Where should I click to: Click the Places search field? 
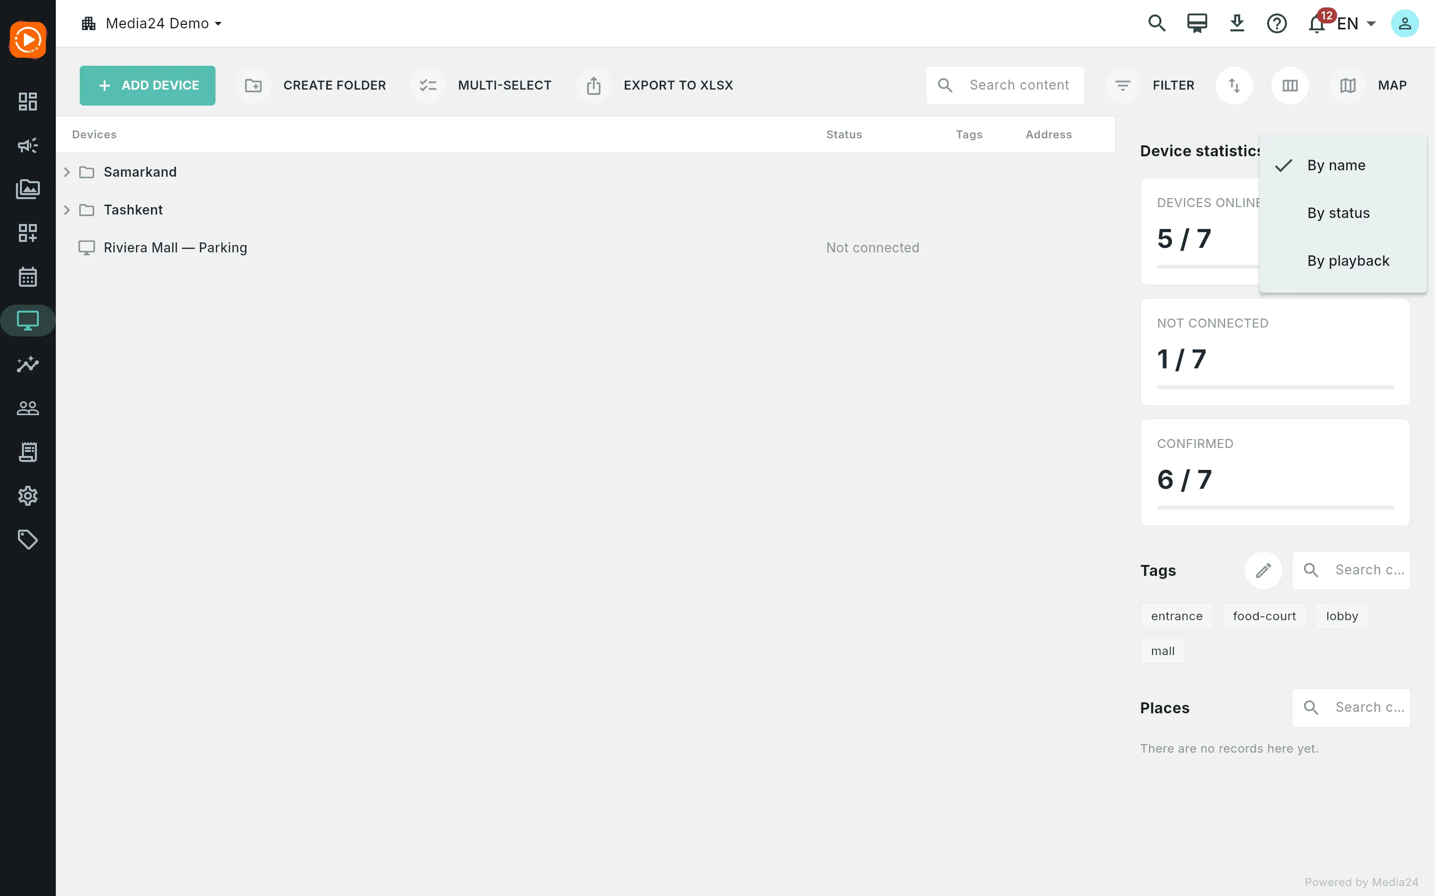tap(1351, 707)
